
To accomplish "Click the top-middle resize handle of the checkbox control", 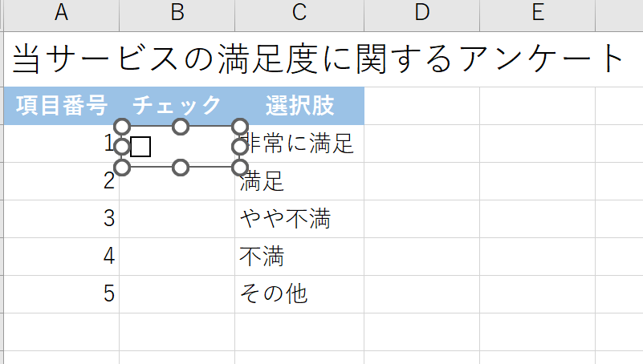I will (181, 127).
